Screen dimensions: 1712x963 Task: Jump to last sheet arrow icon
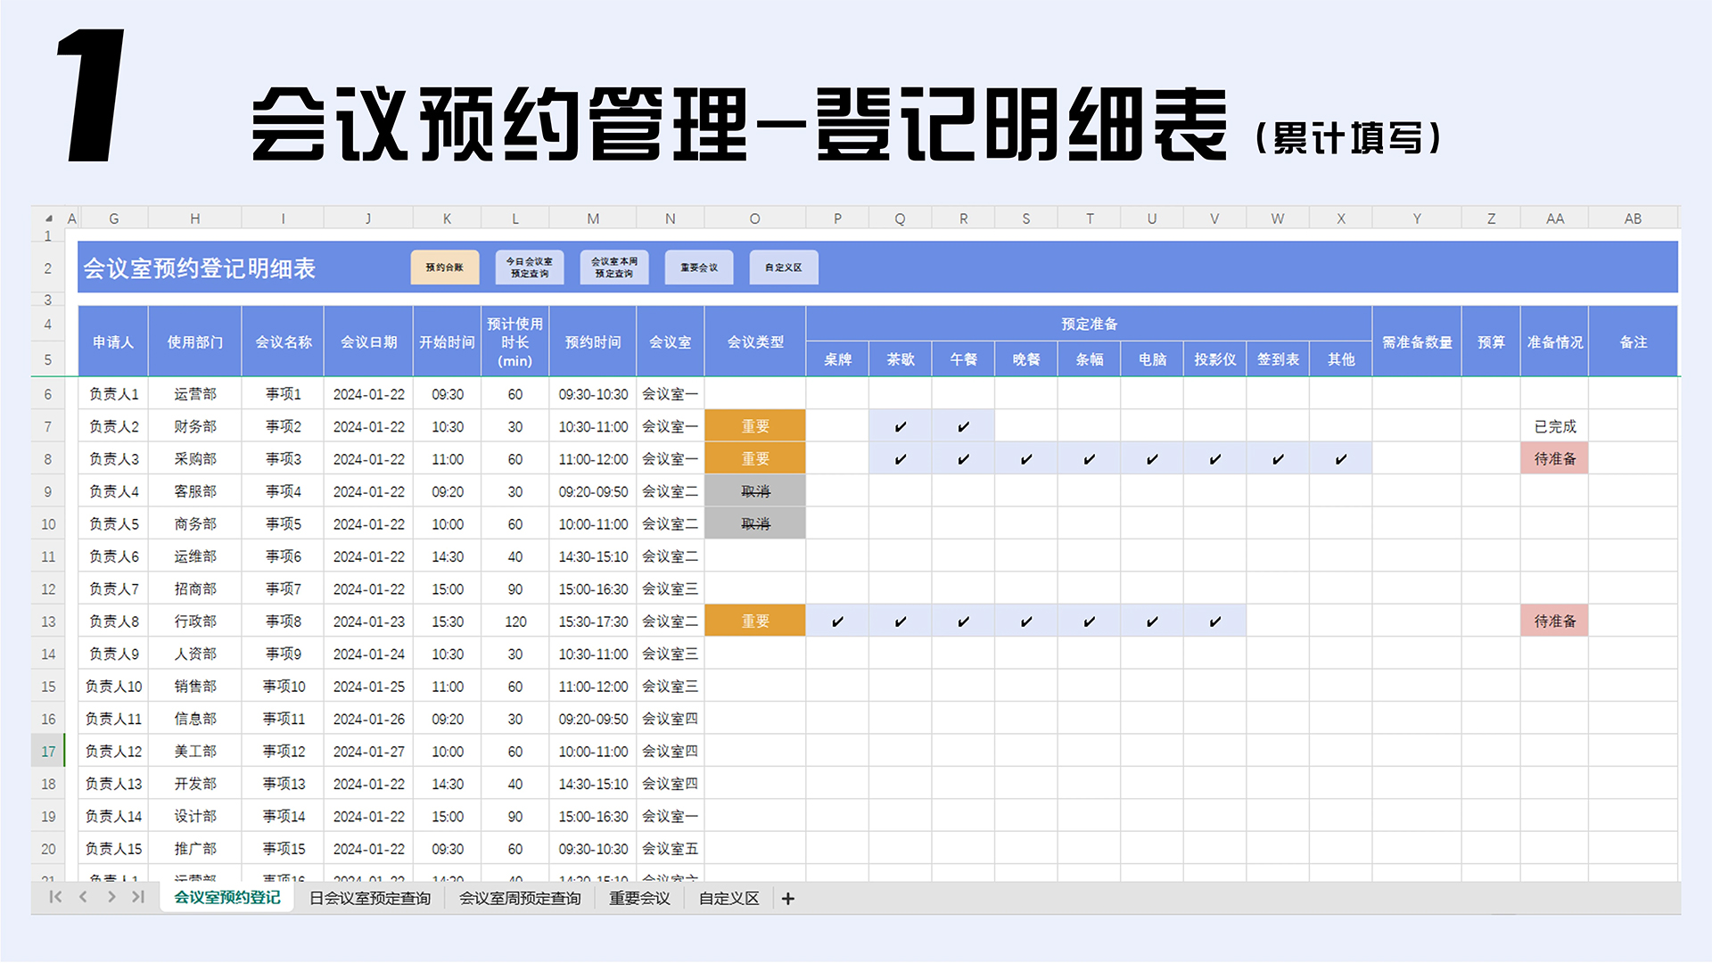point(138,897)
